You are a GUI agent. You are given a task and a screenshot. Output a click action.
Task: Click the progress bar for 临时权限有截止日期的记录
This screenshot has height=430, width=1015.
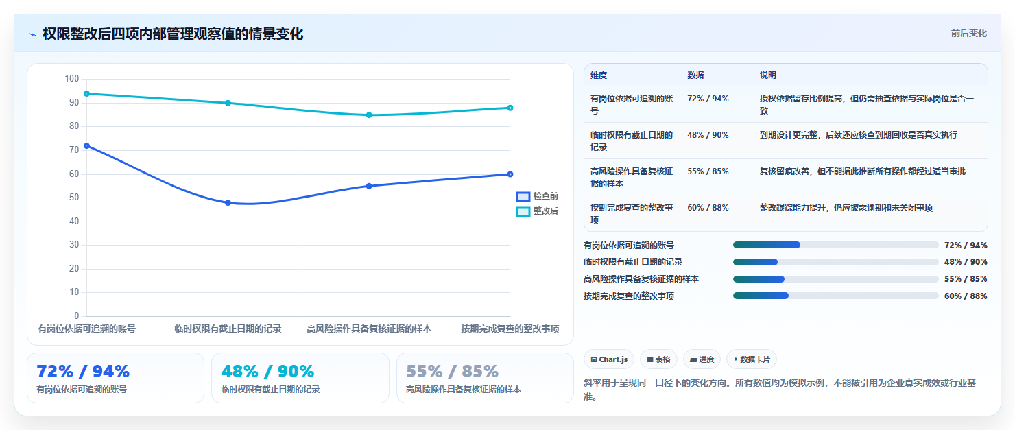coord(835,262)
